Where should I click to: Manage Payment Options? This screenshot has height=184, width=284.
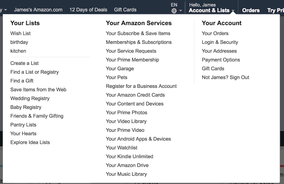click(221, 60)
